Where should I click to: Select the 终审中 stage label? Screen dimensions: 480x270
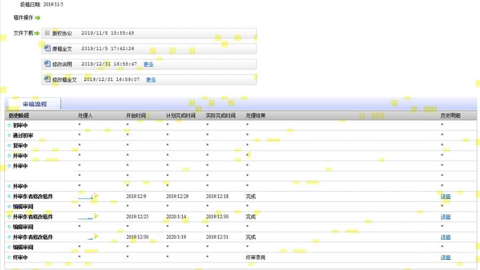point(20,257)
